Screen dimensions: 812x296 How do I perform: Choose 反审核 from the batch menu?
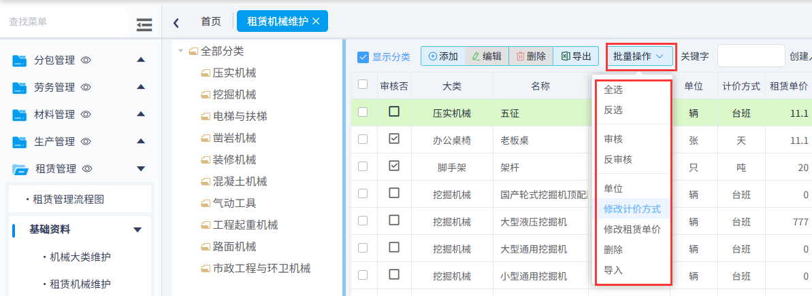click(634, 160)
